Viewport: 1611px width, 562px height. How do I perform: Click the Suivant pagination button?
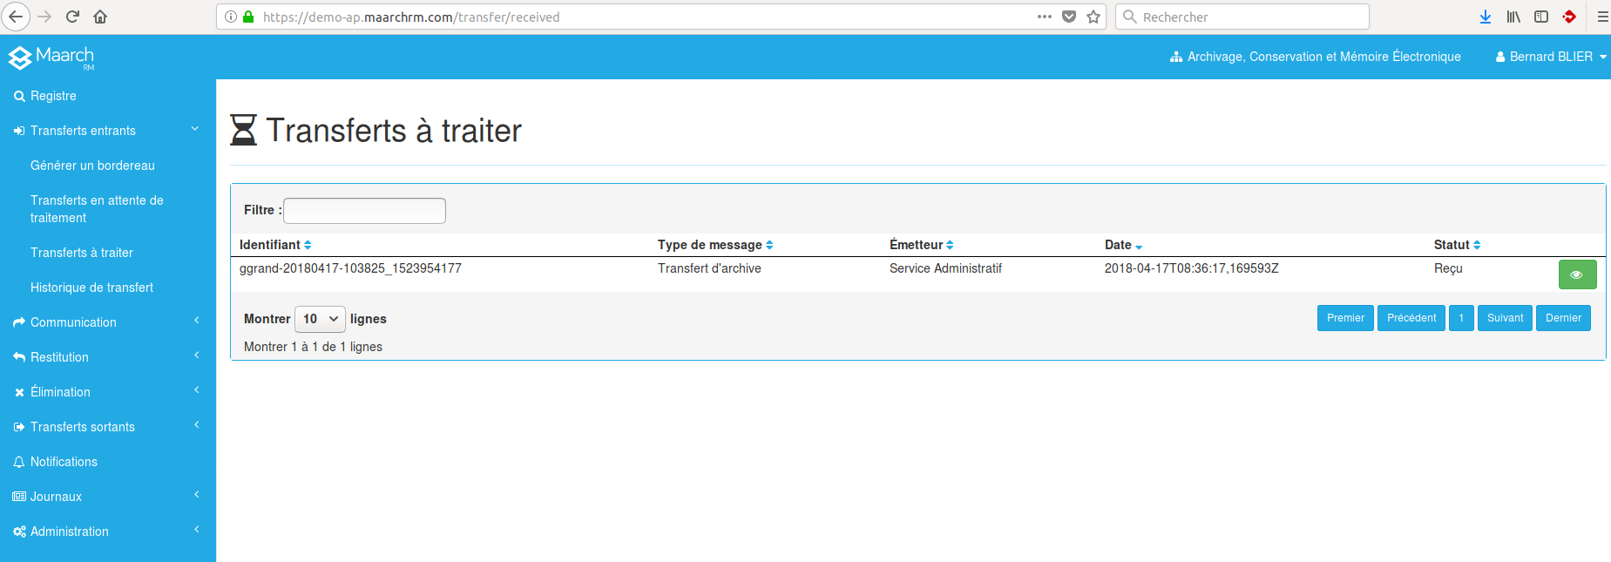click(1505, 318)
